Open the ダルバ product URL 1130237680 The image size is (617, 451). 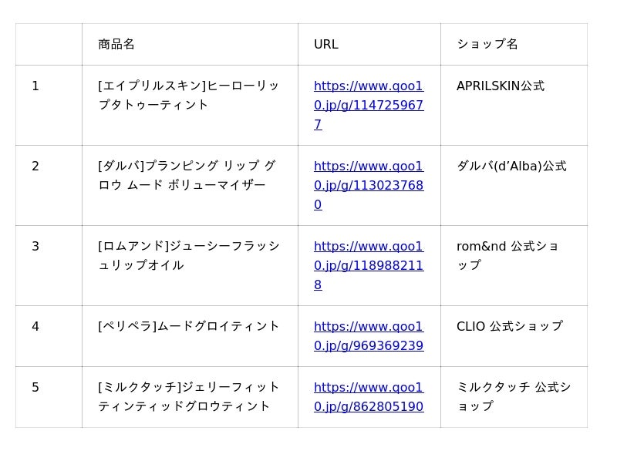coord(369,185)
